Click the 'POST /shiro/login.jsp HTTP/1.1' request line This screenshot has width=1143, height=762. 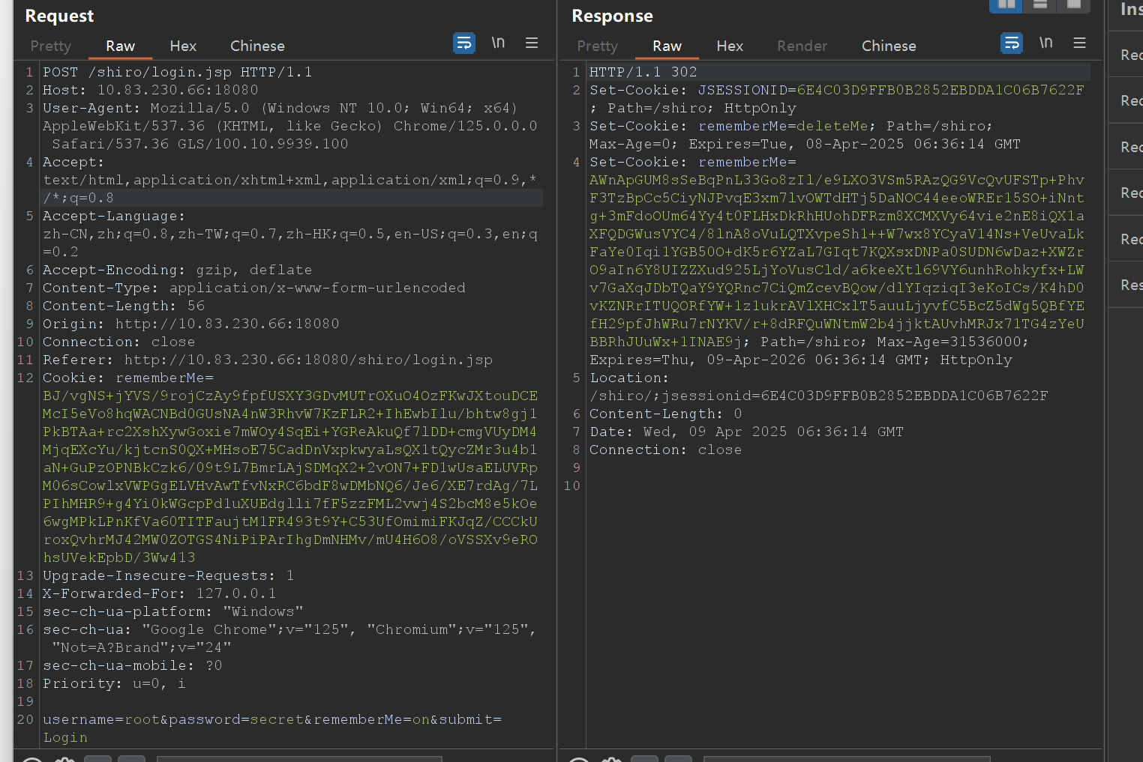pyautogui.click(x=178, y=72)
